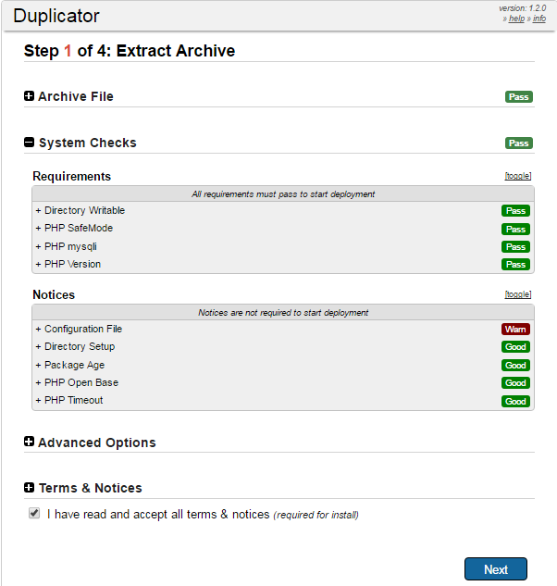
Task: Open the info link in header
Action: [x=539, y=19]
